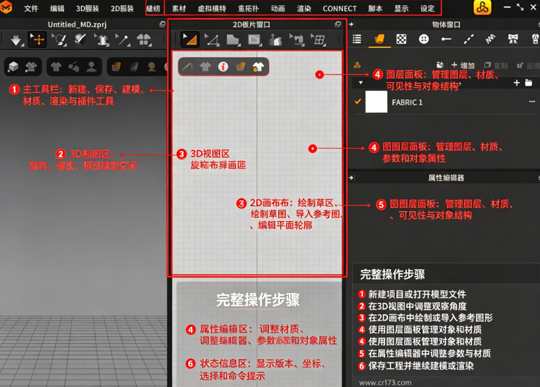Screen dimensions: 540x387
Task: Click the grey shirt icon in 2D canvas toolbar
Action: (x=205, y=66)
